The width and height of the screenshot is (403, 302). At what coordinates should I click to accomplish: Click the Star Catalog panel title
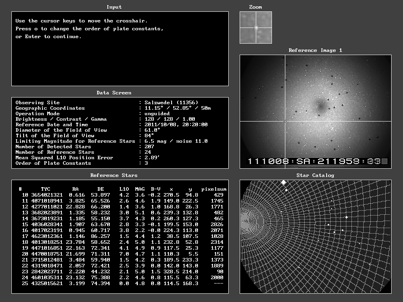(315, 175)
